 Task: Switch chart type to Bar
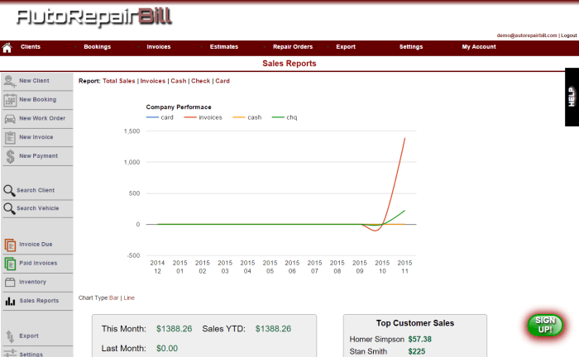(114, 297)
